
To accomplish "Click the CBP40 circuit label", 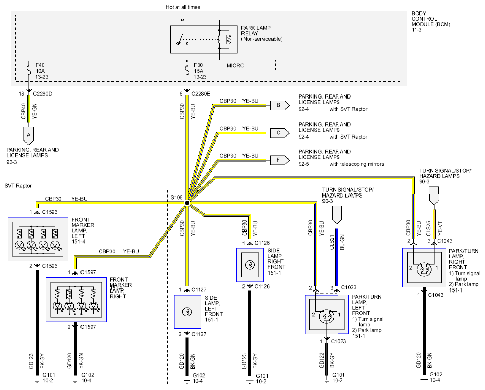I will pyautogui.click(x=23, y=111).
